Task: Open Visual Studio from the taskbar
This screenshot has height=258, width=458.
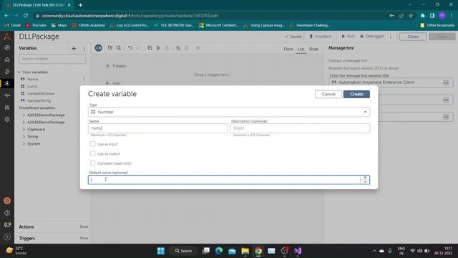Action: [298, 251]
